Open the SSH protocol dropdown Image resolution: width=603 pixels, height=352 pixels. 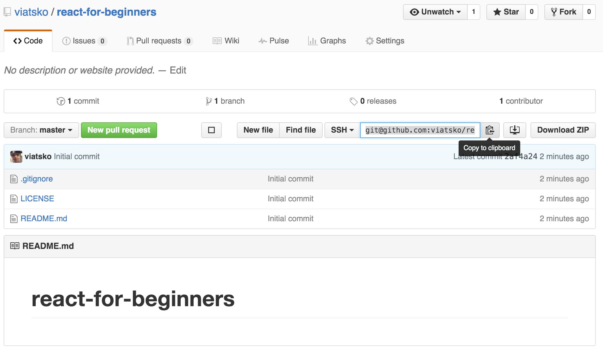click(342, 130)
